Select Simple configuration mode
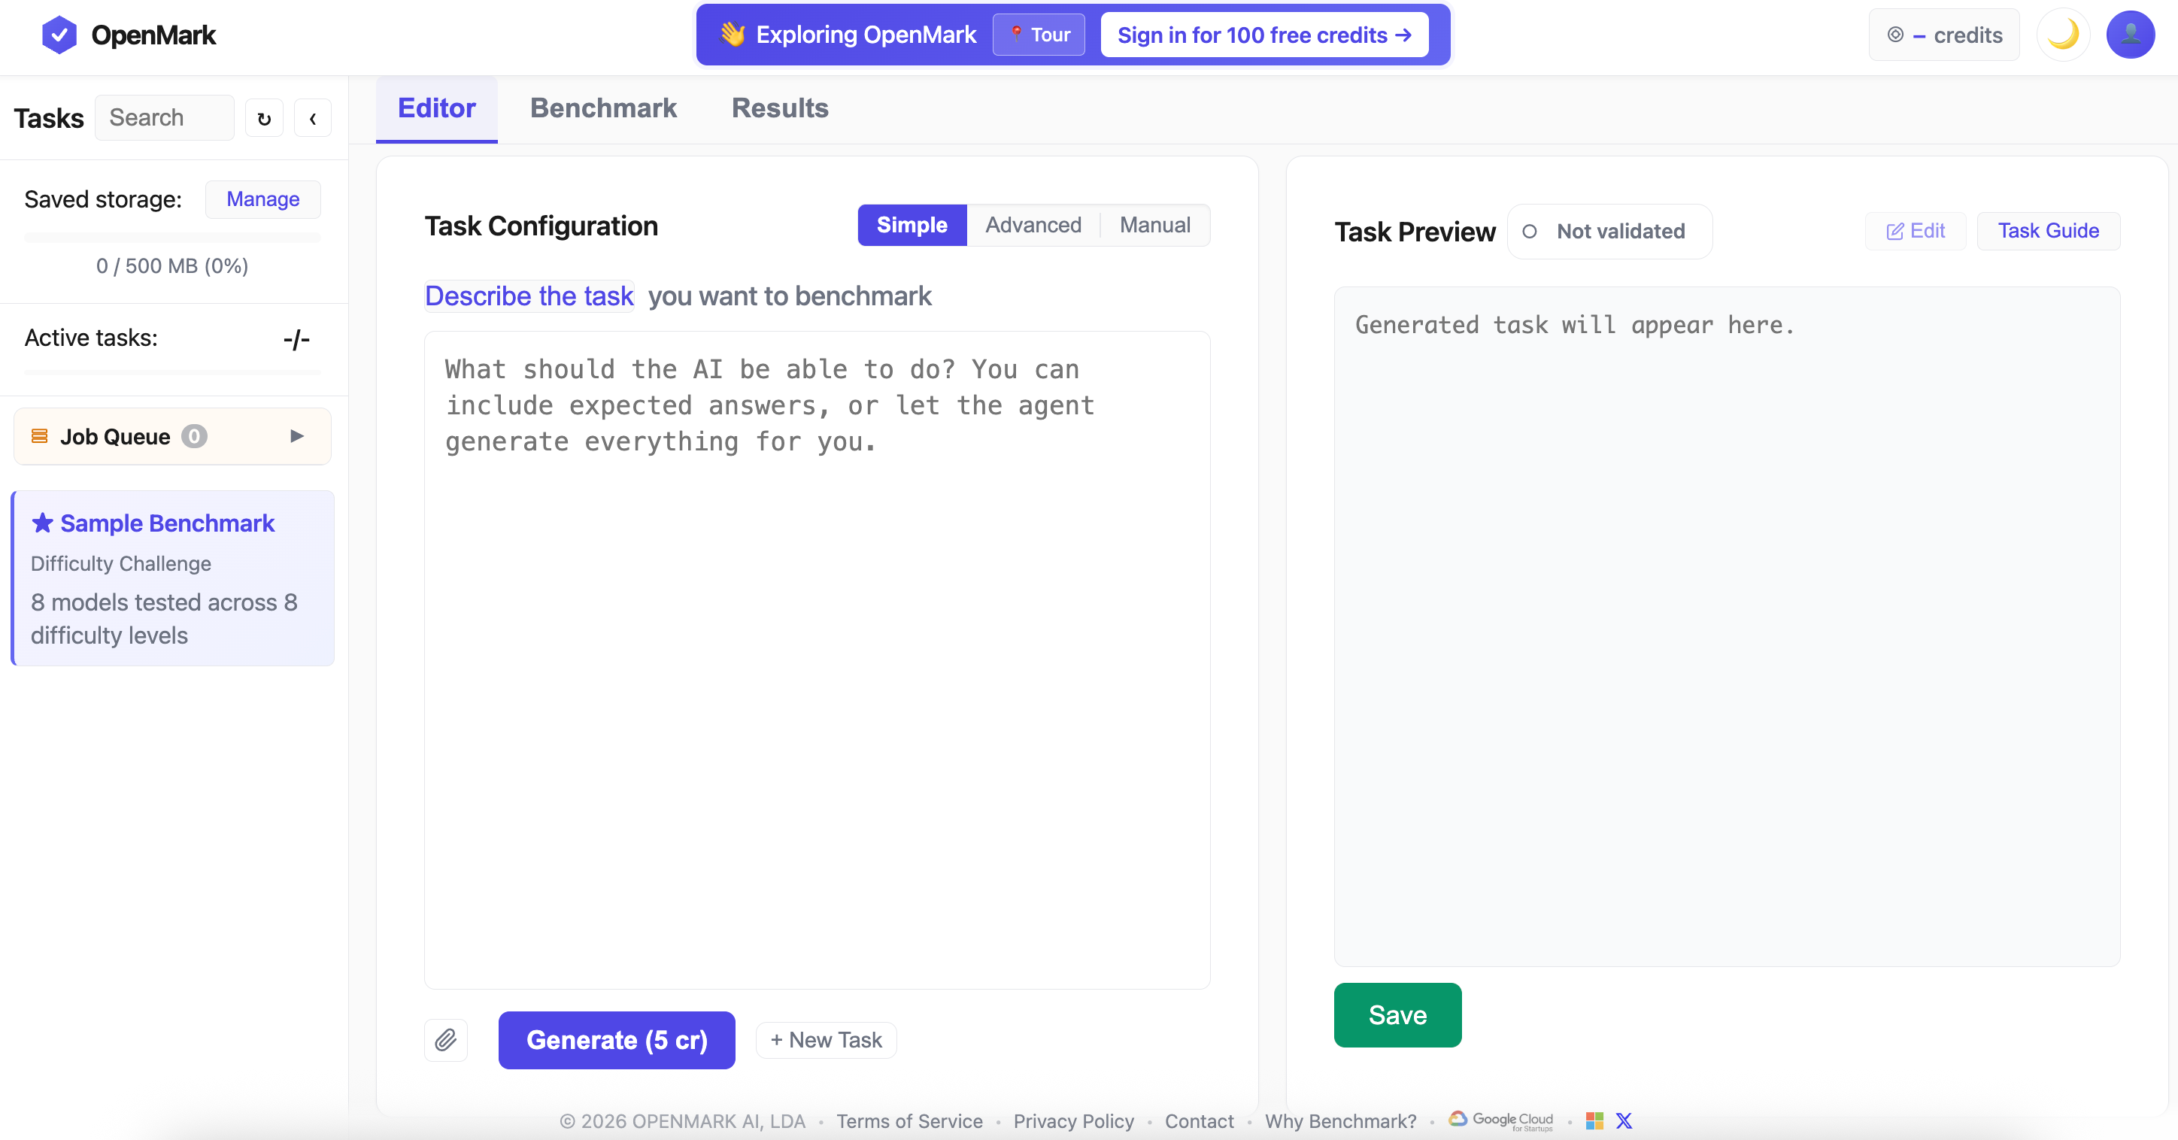The image size is (2178, 1140). pyautogui.click(x=912, y=225)
